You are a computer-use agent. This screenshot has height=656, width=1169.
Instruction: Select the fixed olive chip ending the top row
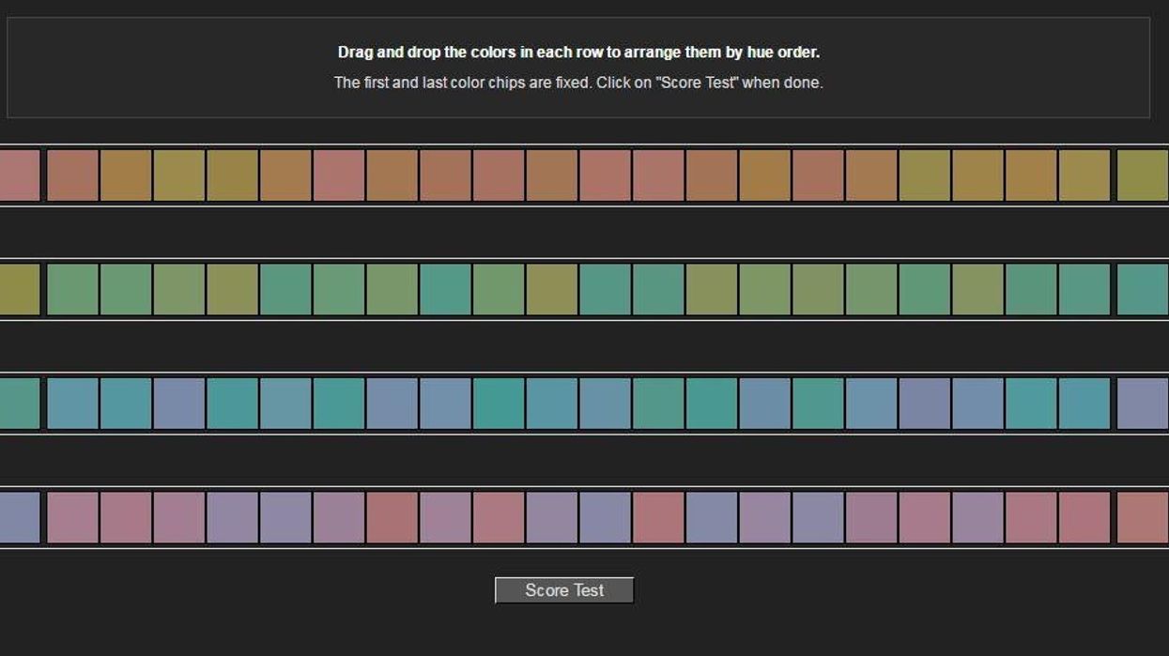click(x=1142, y=175)
